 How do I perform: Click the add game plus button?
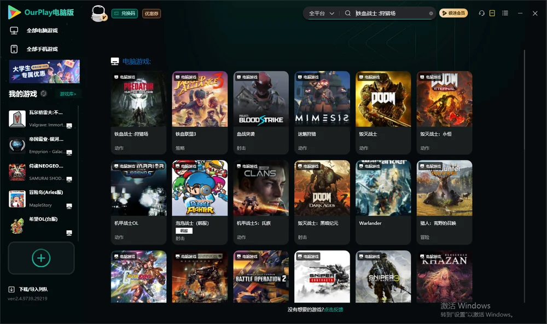click(41, 258)
